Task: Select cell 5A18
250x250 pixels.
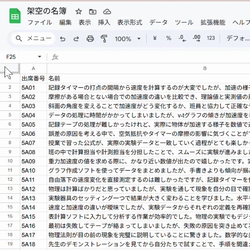Action: pos(33,244)
